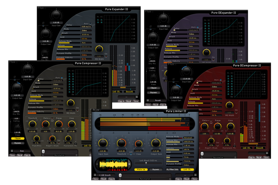
Task: Click the Input Gain knob in Pure Expander II
Action: pos(56,14)
